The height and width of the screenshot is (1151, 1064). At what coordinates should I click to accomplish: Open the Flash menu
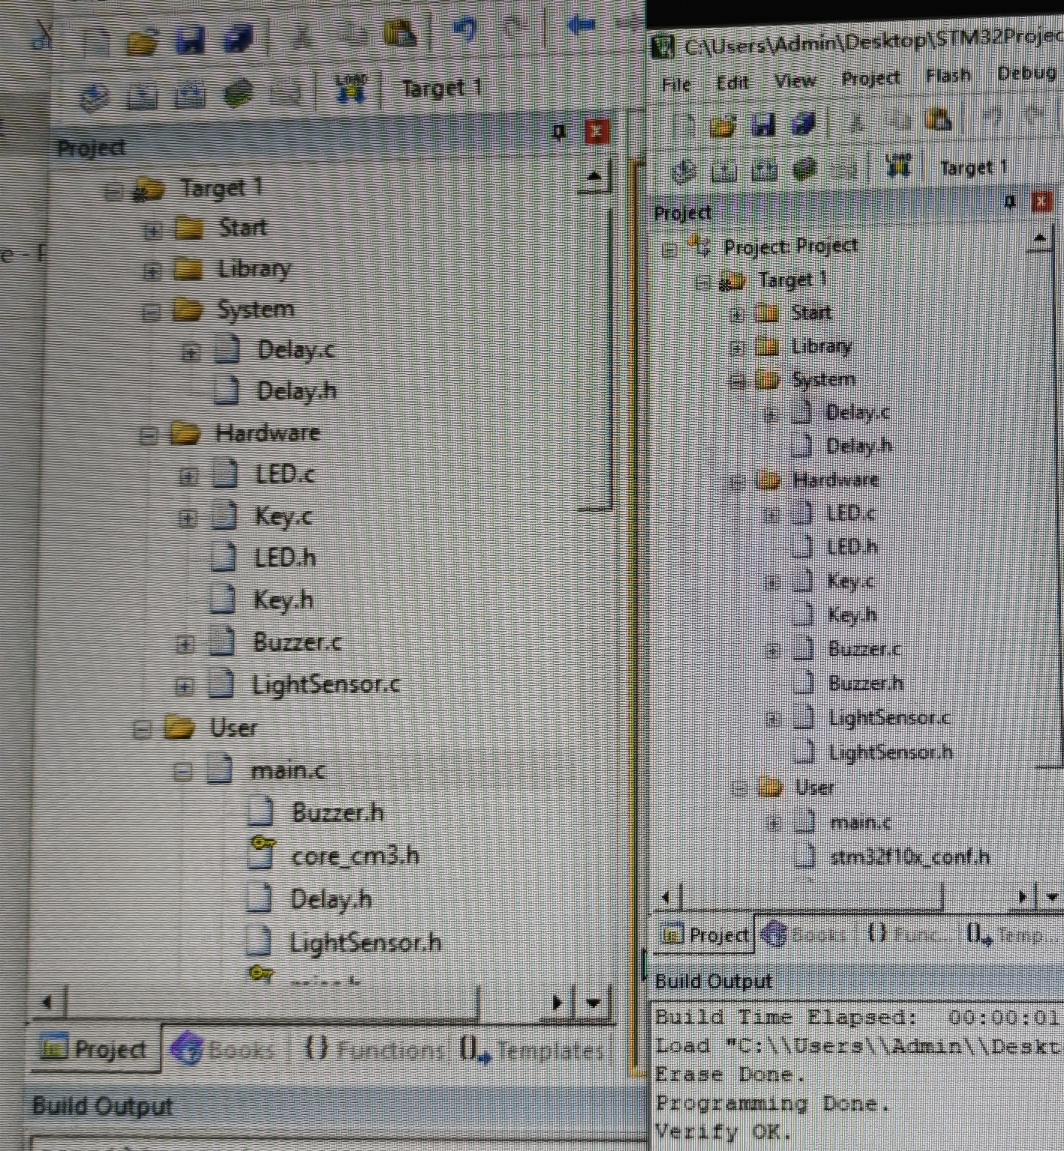[x=948, y=75]
